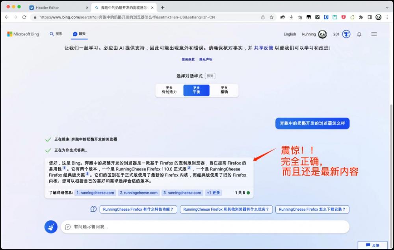Click the red shield extension icon
Viewport: 394px width, 250px height.
(344, 17)
